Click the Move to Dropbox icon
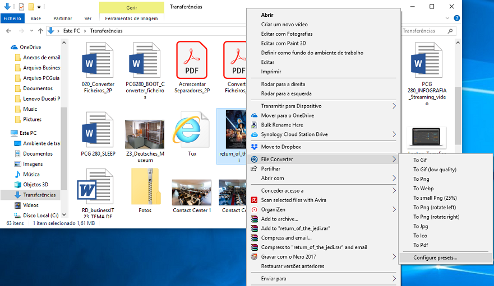The height and width of the screenshot is (286, 494). pyautogui.click(x=254, y=147)
